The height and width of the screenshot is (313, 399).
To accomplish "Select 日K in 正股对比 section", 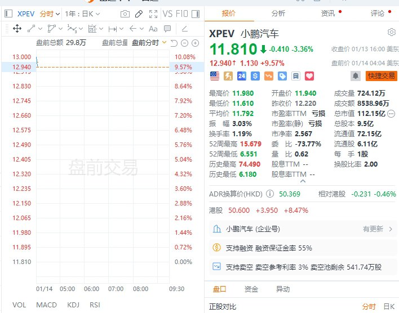I will [389, 306].
